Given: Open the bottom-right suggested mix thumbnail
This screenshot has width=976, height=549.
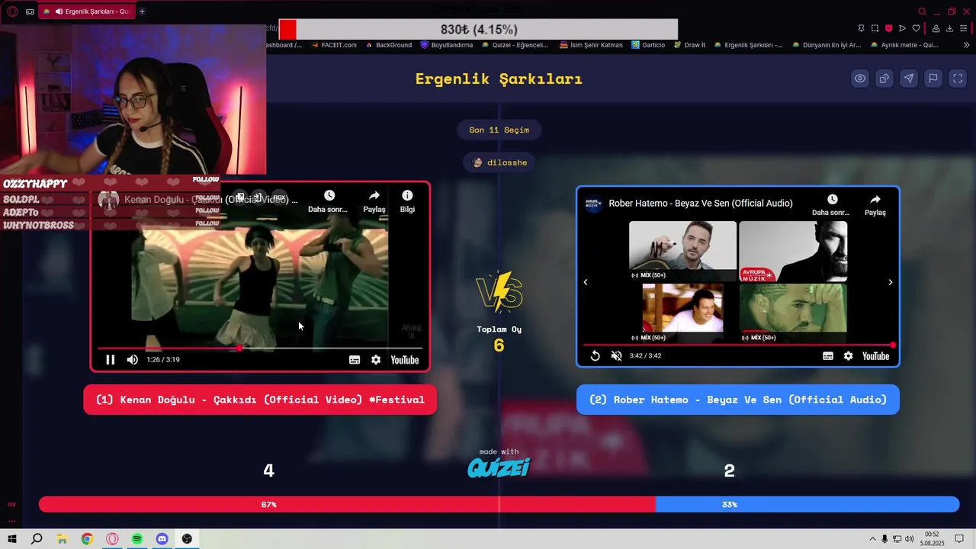Looking at the screenshot, I should (793, 312).
